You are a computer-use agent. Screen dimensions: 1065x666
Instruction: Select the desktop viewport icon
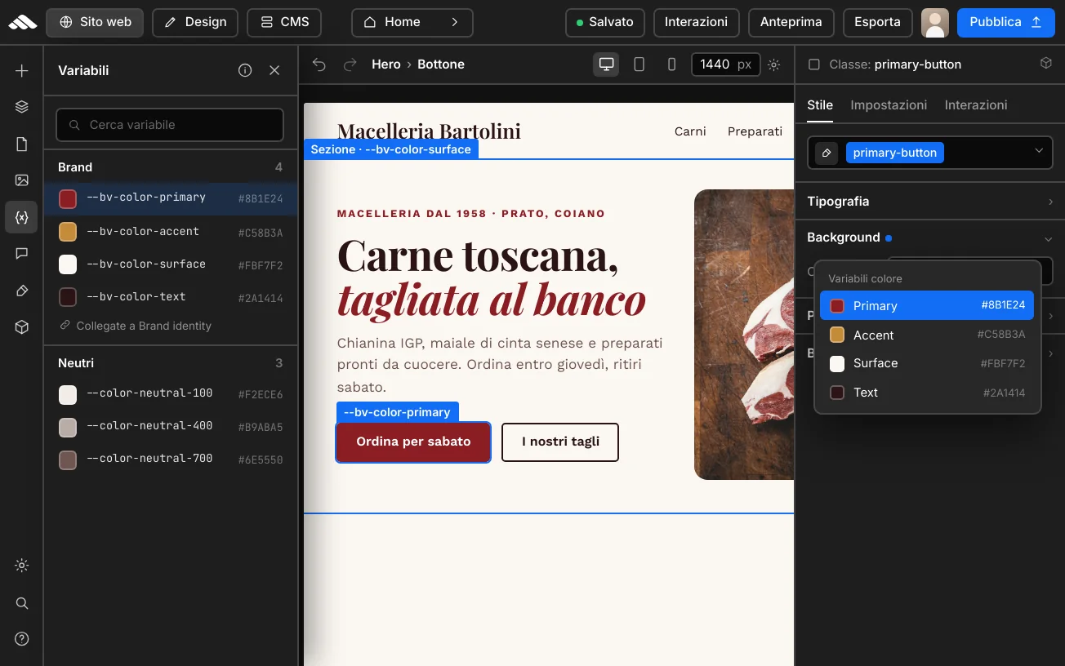coord(606,64)
